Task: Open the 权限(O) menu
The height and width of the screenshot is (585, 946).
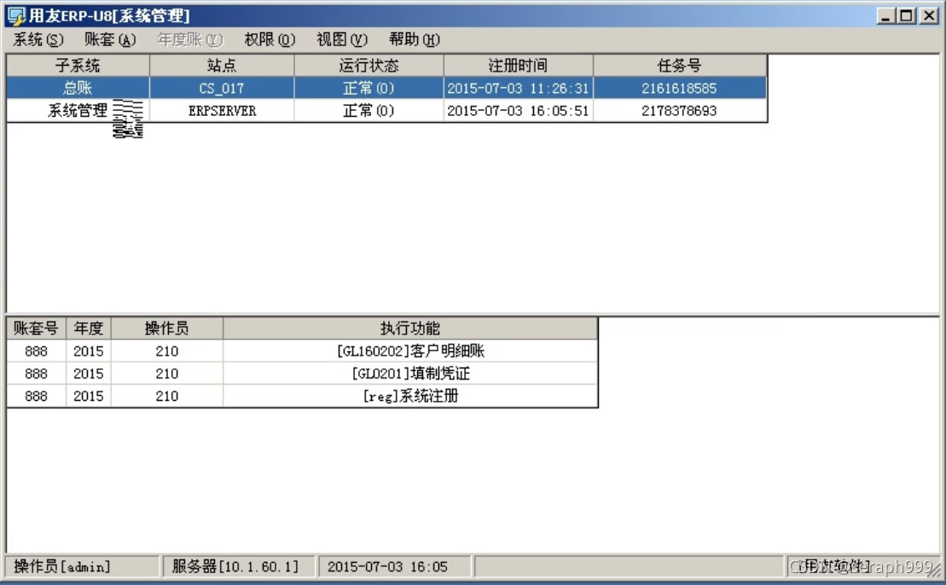Action: pos(270,40)
